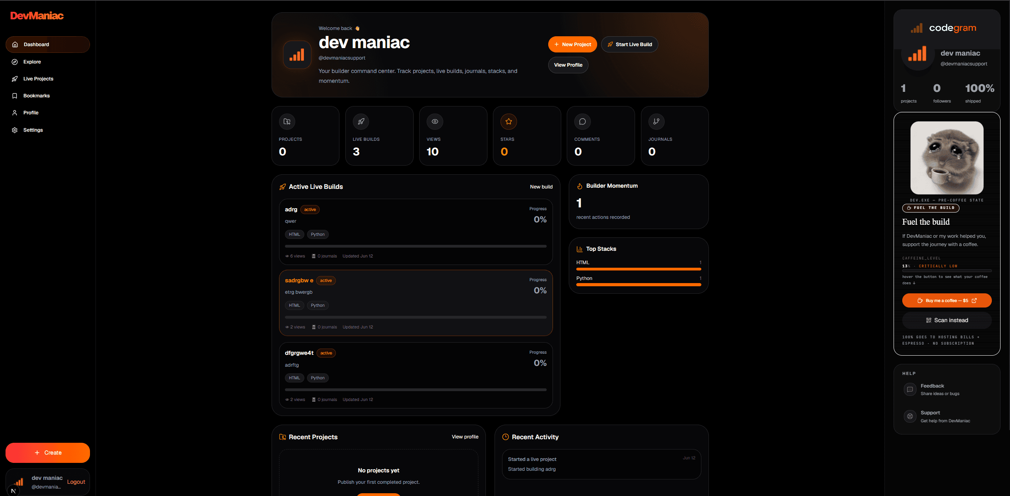Click the crying hamster coffee image
The width and height of the screenshot is (1010, 496).
tap(946, 158)
